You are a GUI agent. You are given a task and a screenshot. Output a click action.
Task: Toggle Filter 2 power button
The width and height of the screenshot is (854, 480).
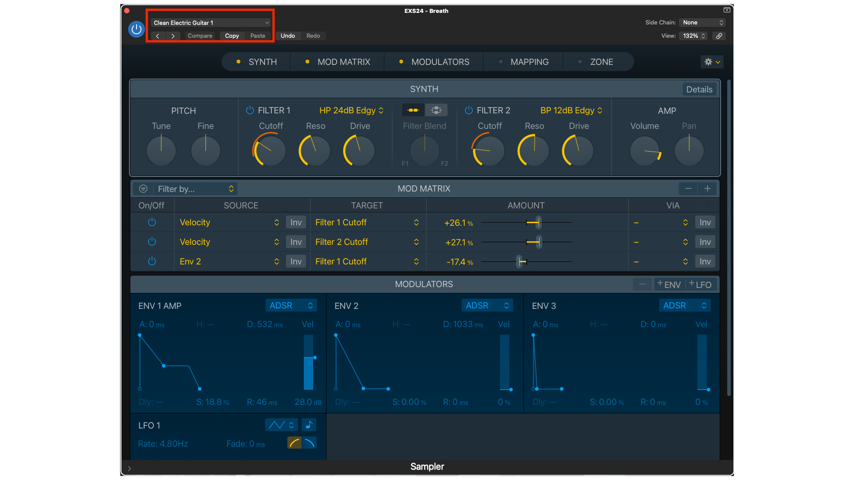click(469, 110)
